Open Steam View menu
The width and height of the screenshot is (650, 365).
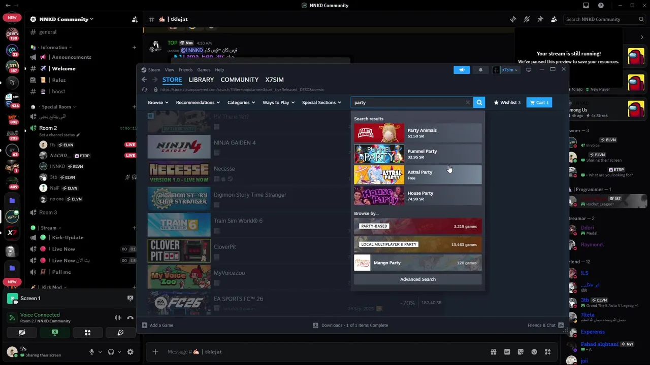click(x=170, y=70)
